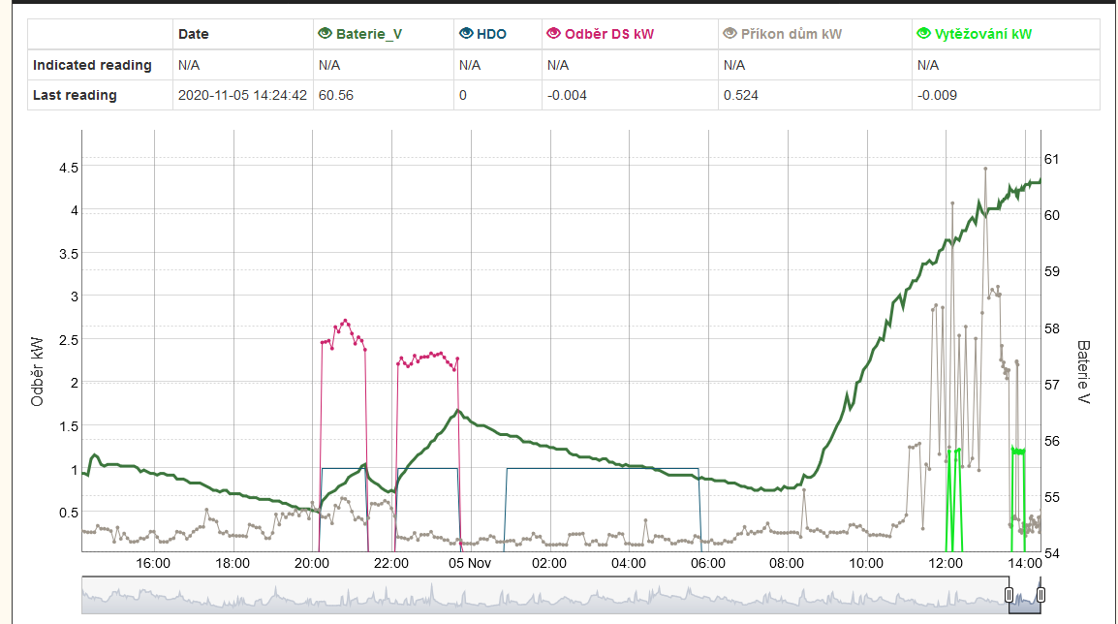Select the Příkon dům last reading 0.524
Image resolution: width=1118 pixels, height=624 pixels.
pyautogui.click(x=741, y=96)
